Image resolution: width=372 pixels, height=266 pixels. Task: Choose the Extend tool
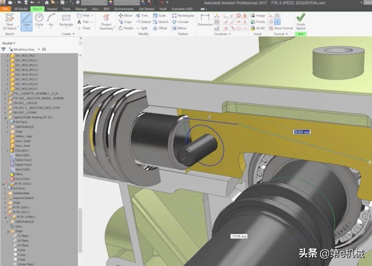[143, 22]
